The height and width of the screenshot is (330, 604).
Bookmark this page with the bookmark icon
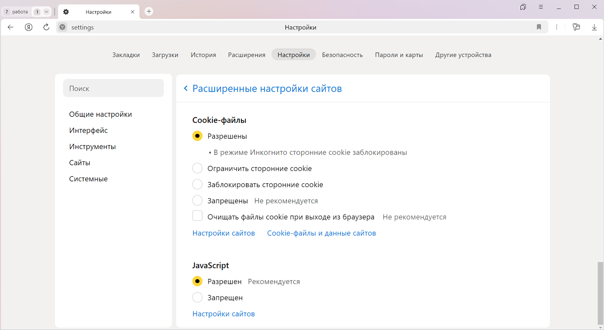(x=539, y=27)
